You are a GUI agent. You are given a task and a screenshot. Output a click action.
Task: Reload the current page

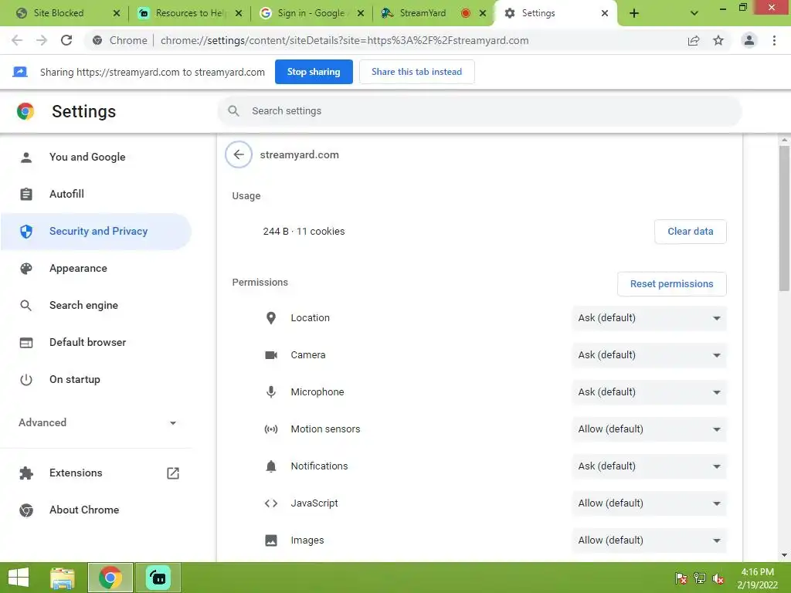(x=66, y=40)
